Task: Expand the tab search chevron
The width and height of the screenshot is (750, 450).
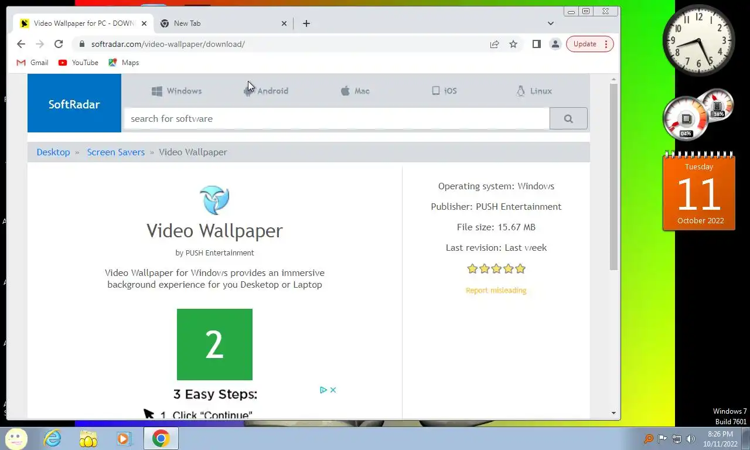Action: pyautogui.click(x=551, y=23)
